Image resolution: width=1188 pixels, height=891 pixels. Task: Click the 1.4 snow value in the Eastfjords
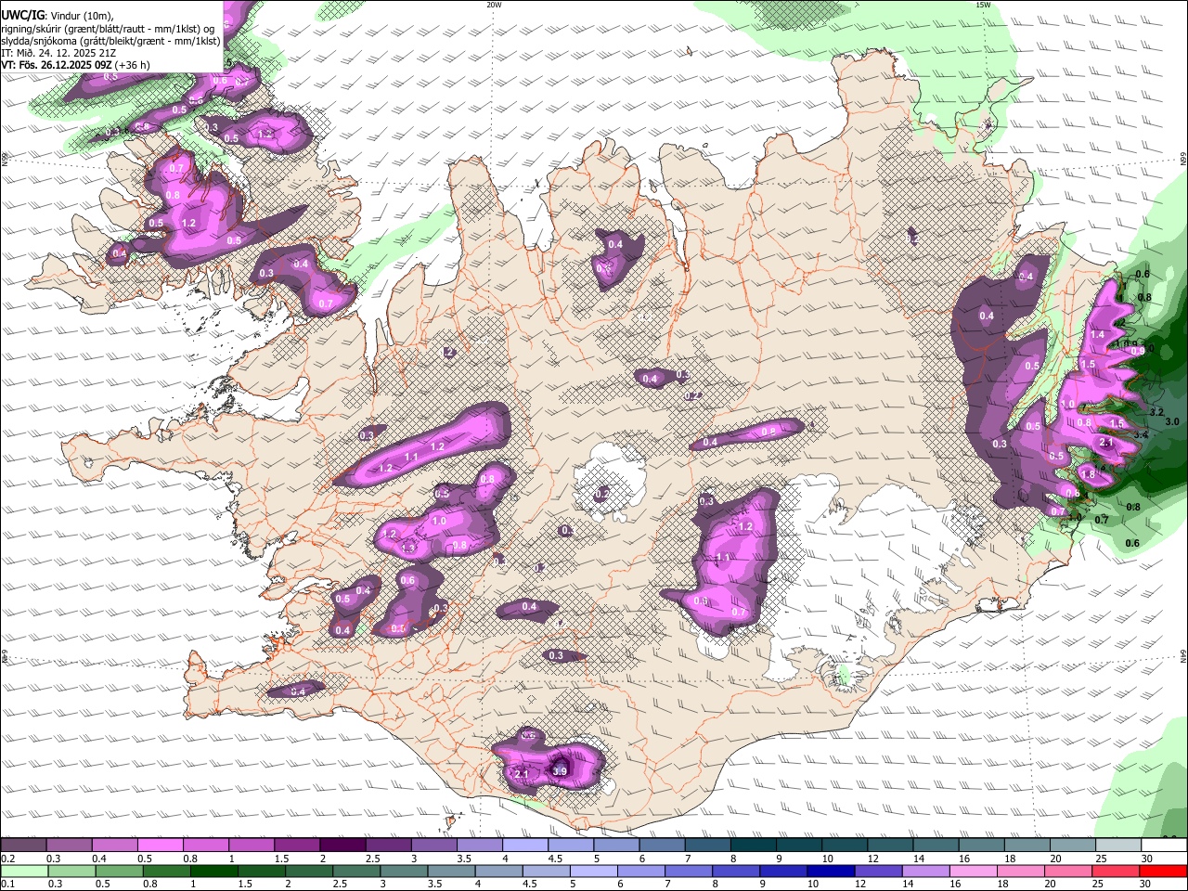(x=1097, y=335)
